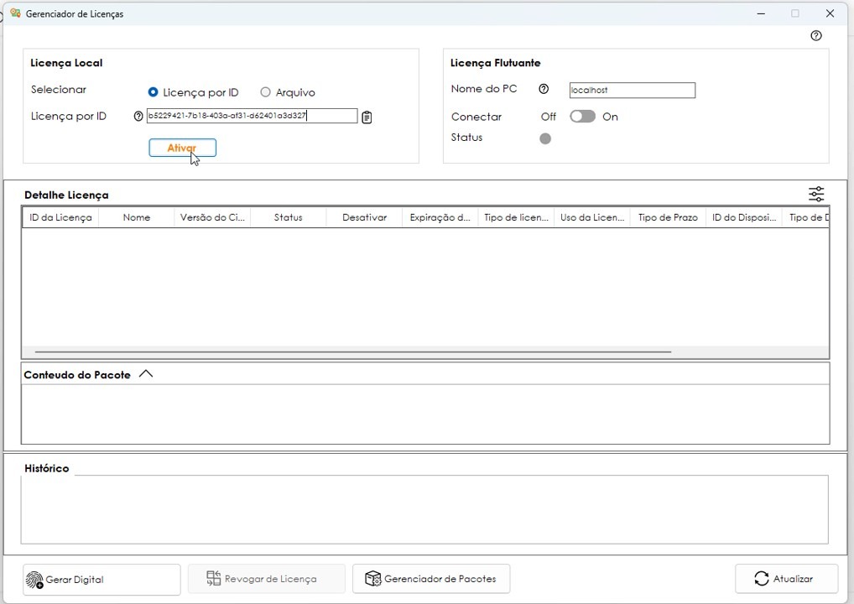Image resolution: width=854 pixels, height=604 pixels.
Task: Click the paste clipboard icon
Action: coord(367,117)
